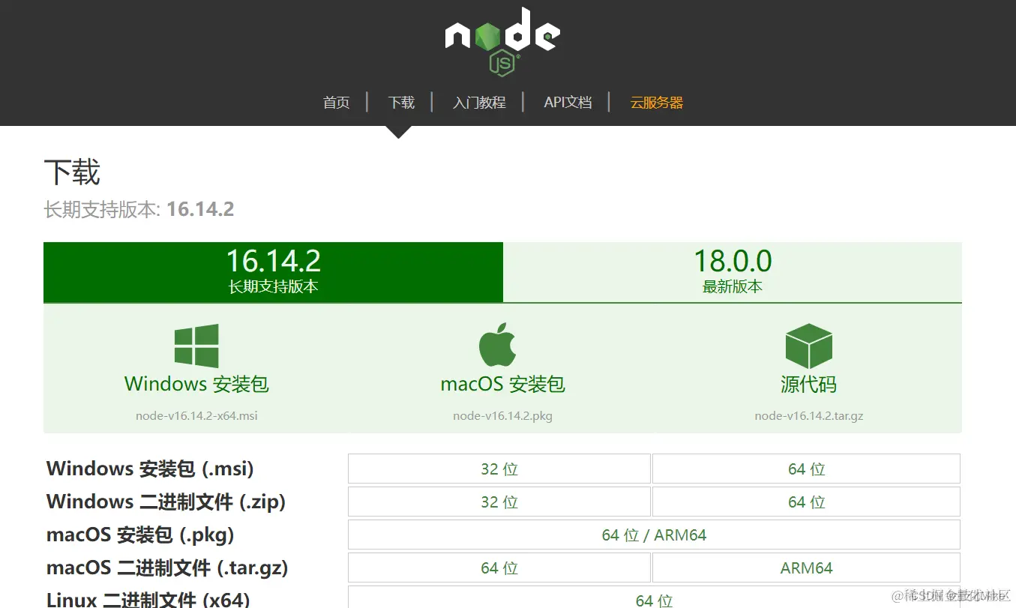The height and width of the screenshot is (608, 1016).
Task: Download ARM64 macOS 二进制文件 (.tar.gz)
Action: 806,568
